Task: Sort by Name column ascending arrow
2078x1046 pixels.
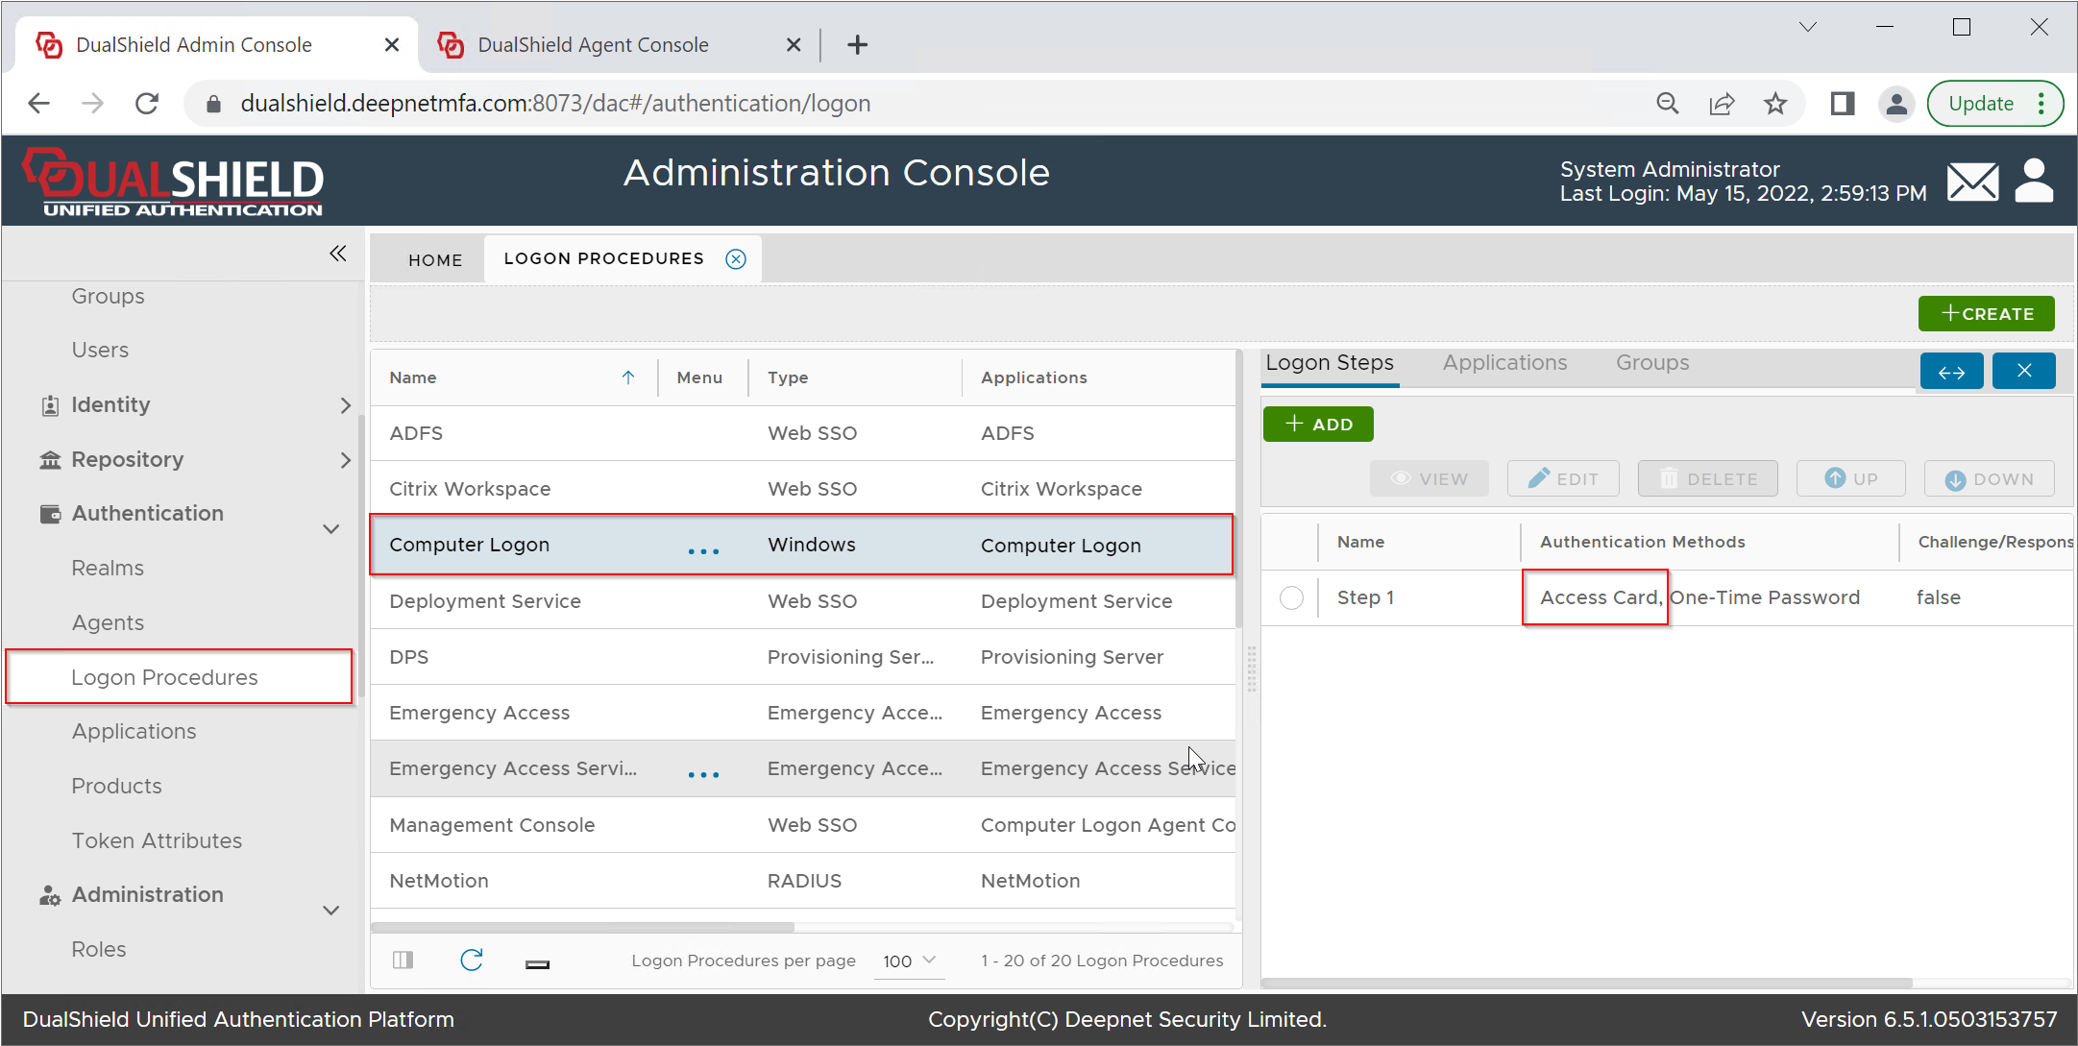Action: [x=628, y=377]
